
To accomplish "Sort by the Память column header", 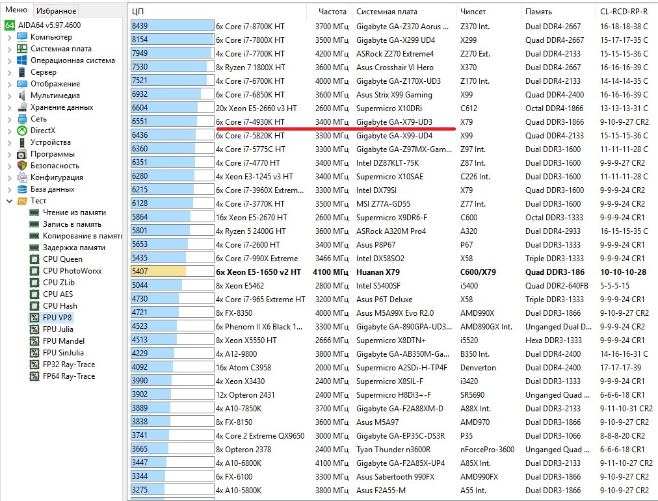I will pos(558,12).
